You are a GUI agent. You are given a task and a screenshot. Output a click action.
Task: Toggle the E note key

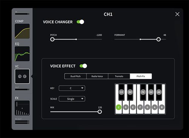click(133, 107)
